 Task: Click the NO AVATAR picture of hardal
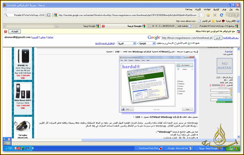[225, 66]
